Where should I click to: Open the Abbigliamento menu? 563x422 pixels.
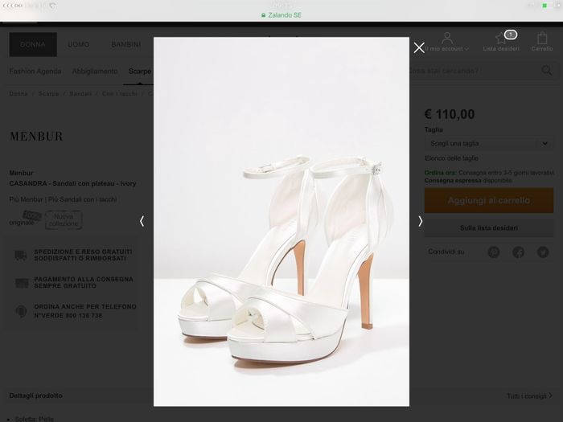click(95, 71)
